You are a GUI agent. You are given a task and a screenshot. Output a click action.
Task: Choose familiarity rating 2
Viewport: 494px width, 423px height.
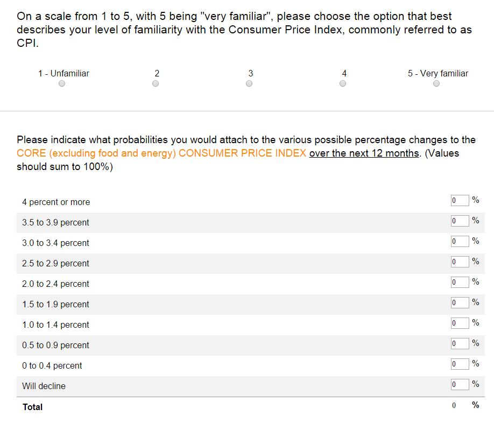pyautogui.click(x=156, y=83)
